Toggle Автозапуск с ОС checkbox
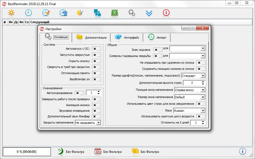The image size is (255, 159). (x=97, y=49)
